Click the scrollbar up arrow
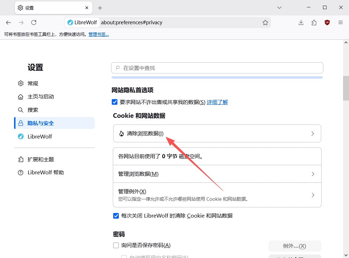349x258 pixels. (x=346, y=43)
